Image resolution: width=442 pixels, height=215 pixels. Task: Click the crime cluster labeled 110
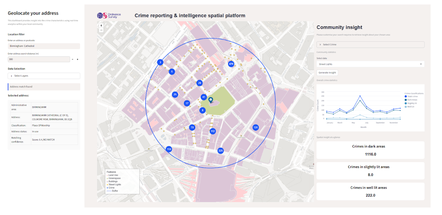coord(169,149)
